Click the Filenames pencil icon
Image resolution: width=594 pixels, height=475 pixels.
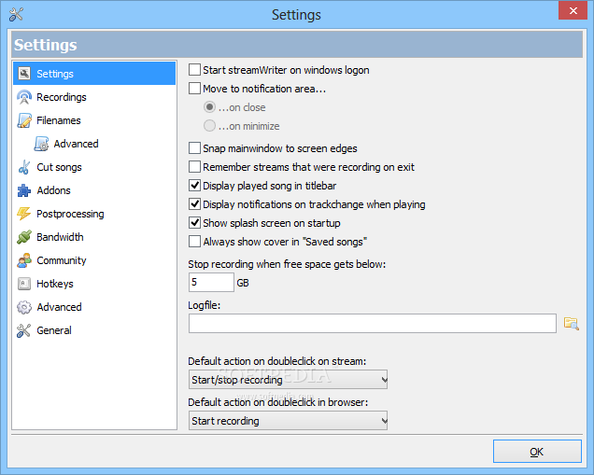24,120
